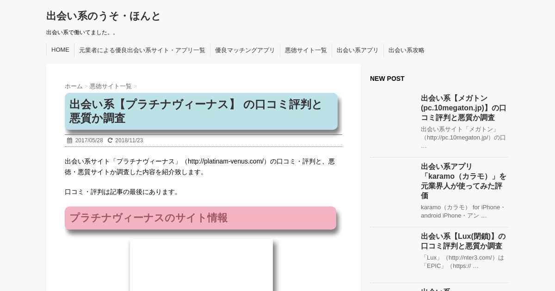Open 悪徳サイト一覧 in the top navigation
This screenshot has width=555, height=291.
click(x=306, y=50)
